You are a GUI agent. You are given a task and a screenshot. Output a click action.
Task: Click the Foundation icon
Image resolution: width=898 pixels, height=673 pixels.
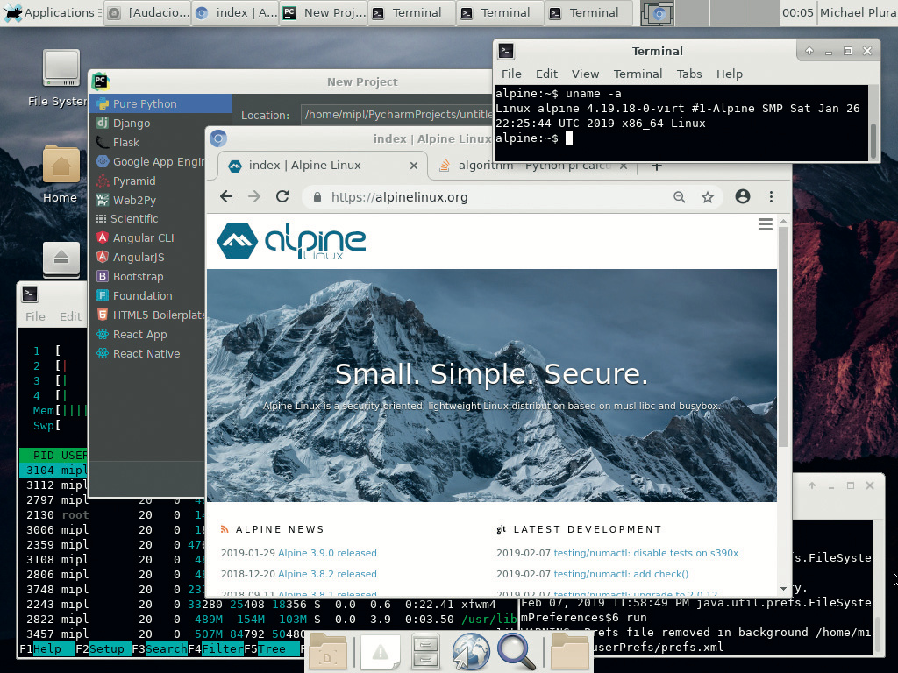pyautogui.click(x=103, y=295)
